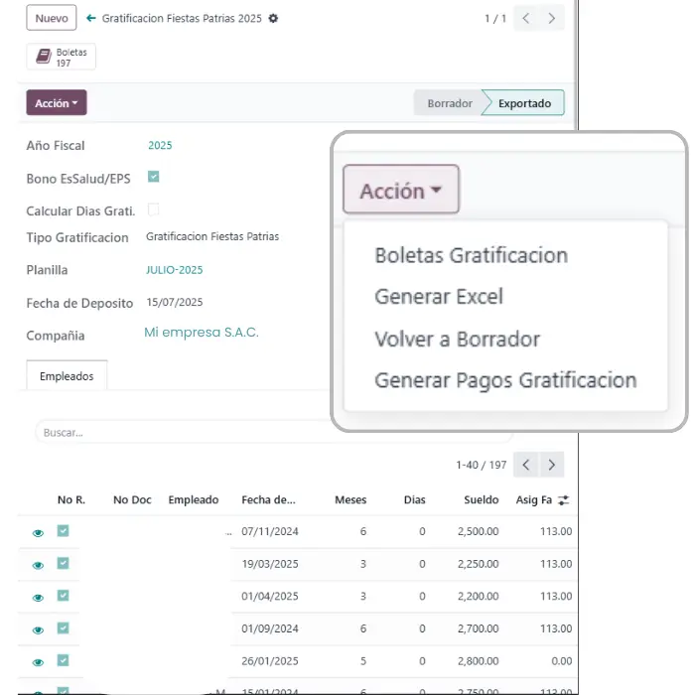Click the back arrow before the record title

click(x=91, y=19)
